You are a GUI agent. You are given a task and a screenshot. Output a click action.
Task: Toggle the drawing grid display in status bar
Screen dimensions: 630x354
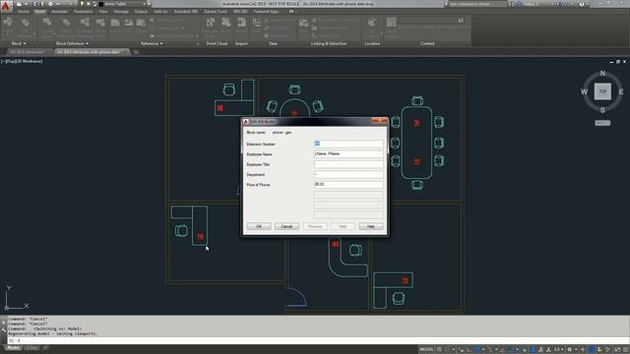[x=439, y=350]
